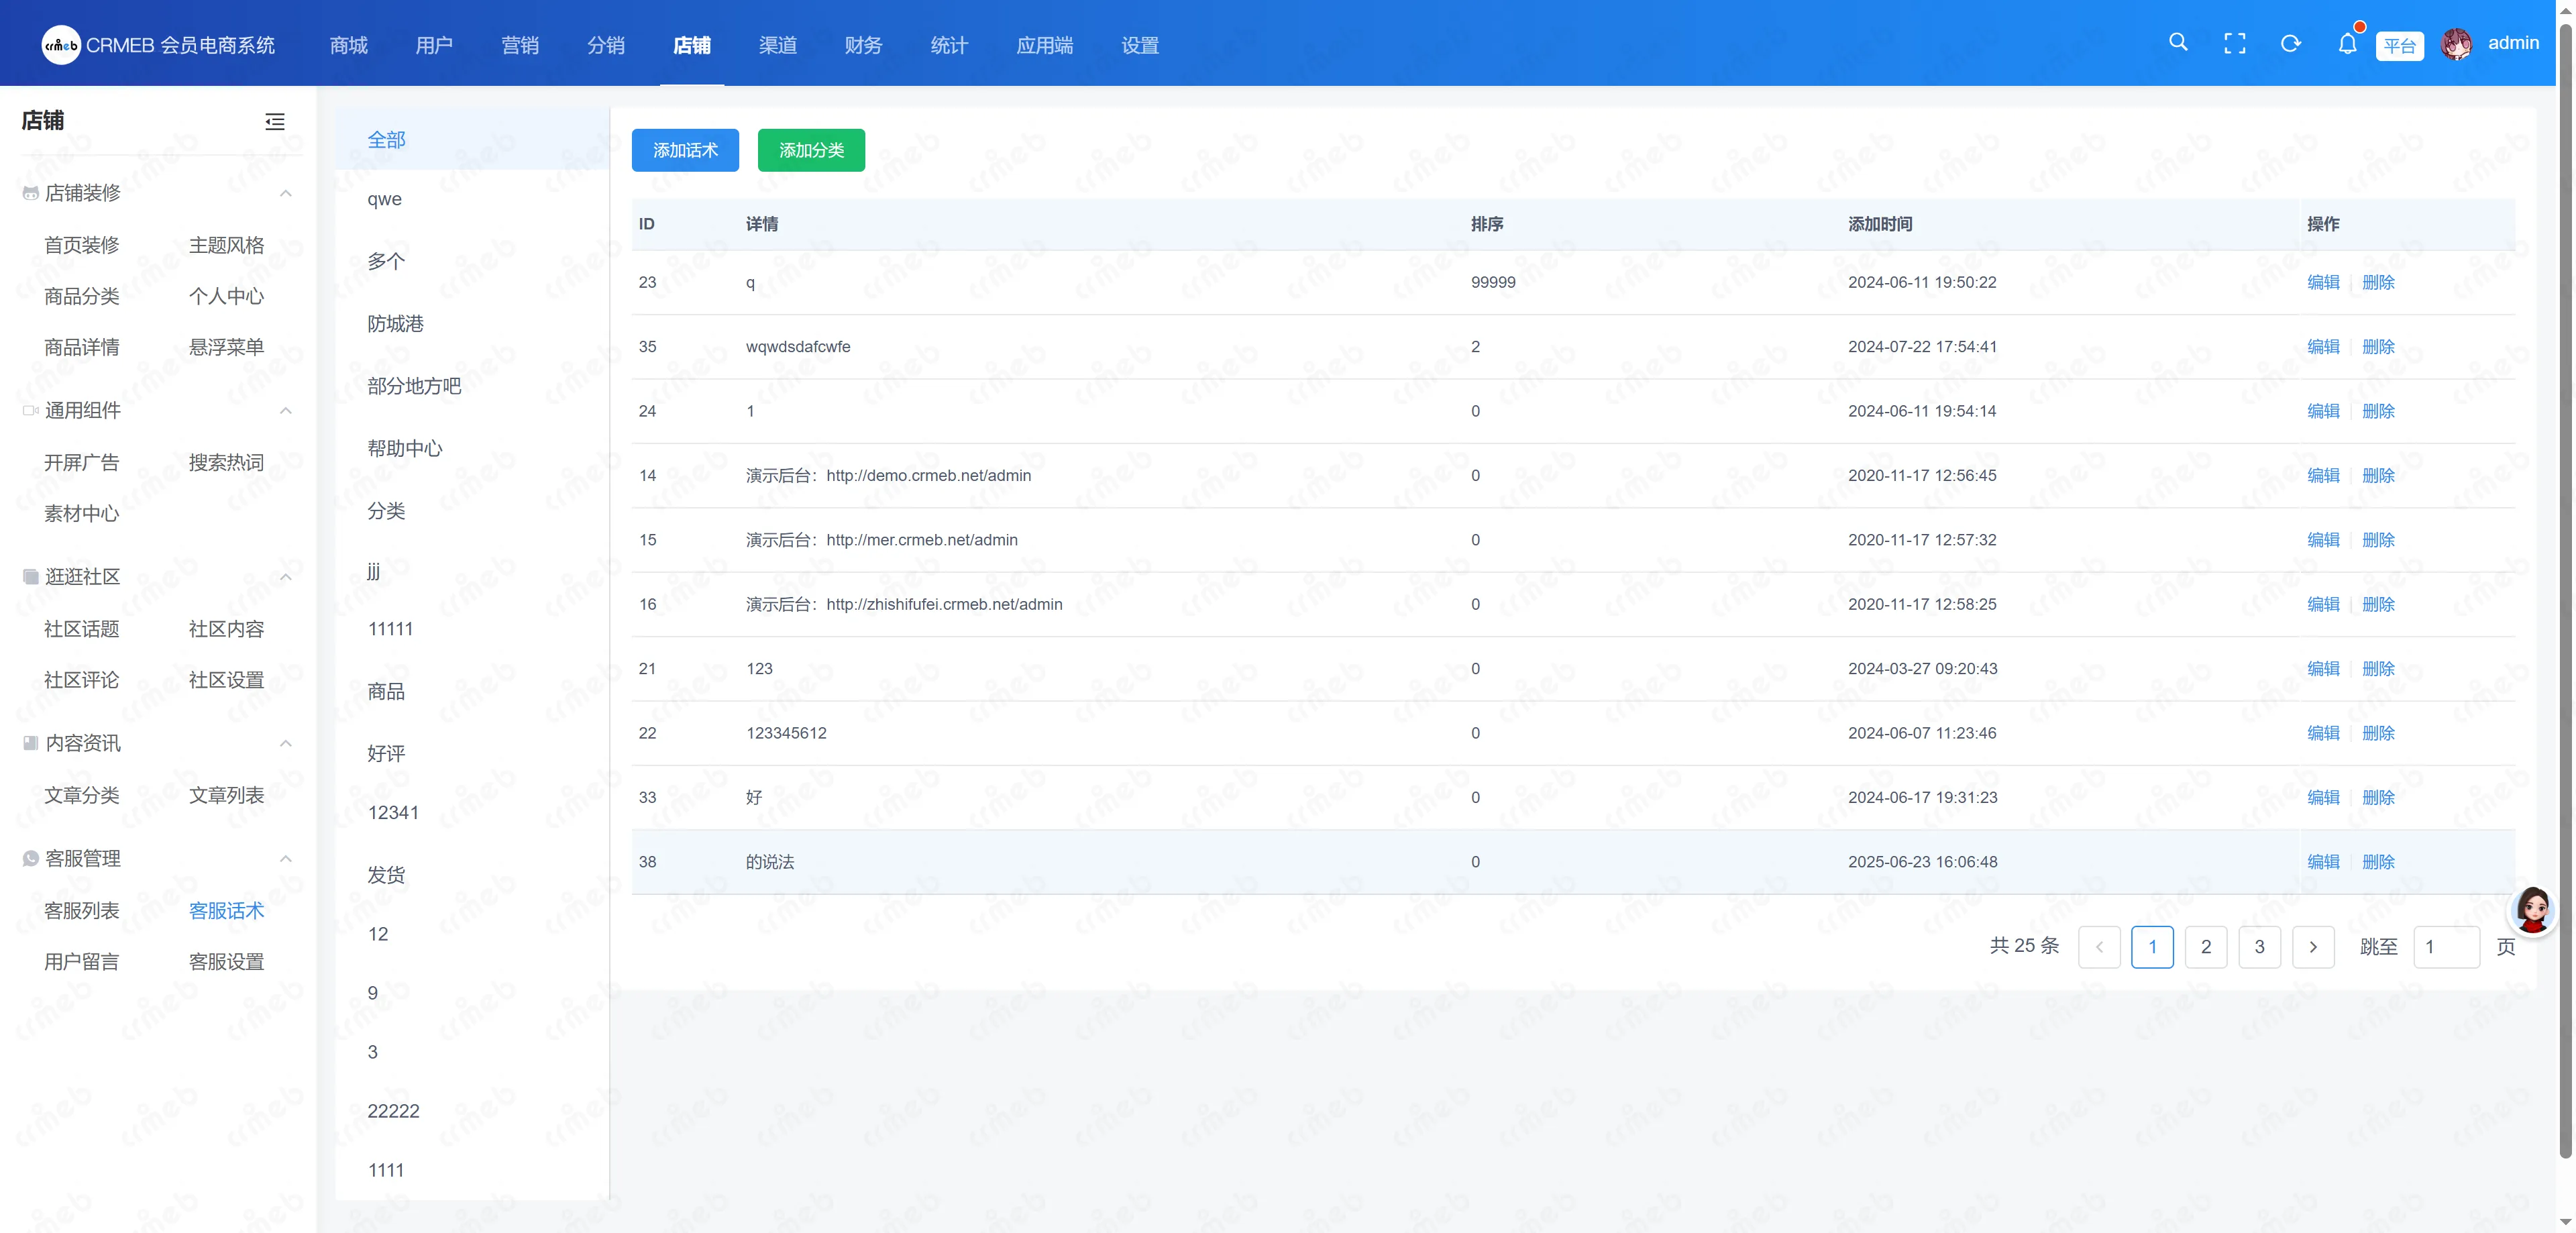
Task: Open 用户留言 in the sidebar
Action: click(82, 962)
